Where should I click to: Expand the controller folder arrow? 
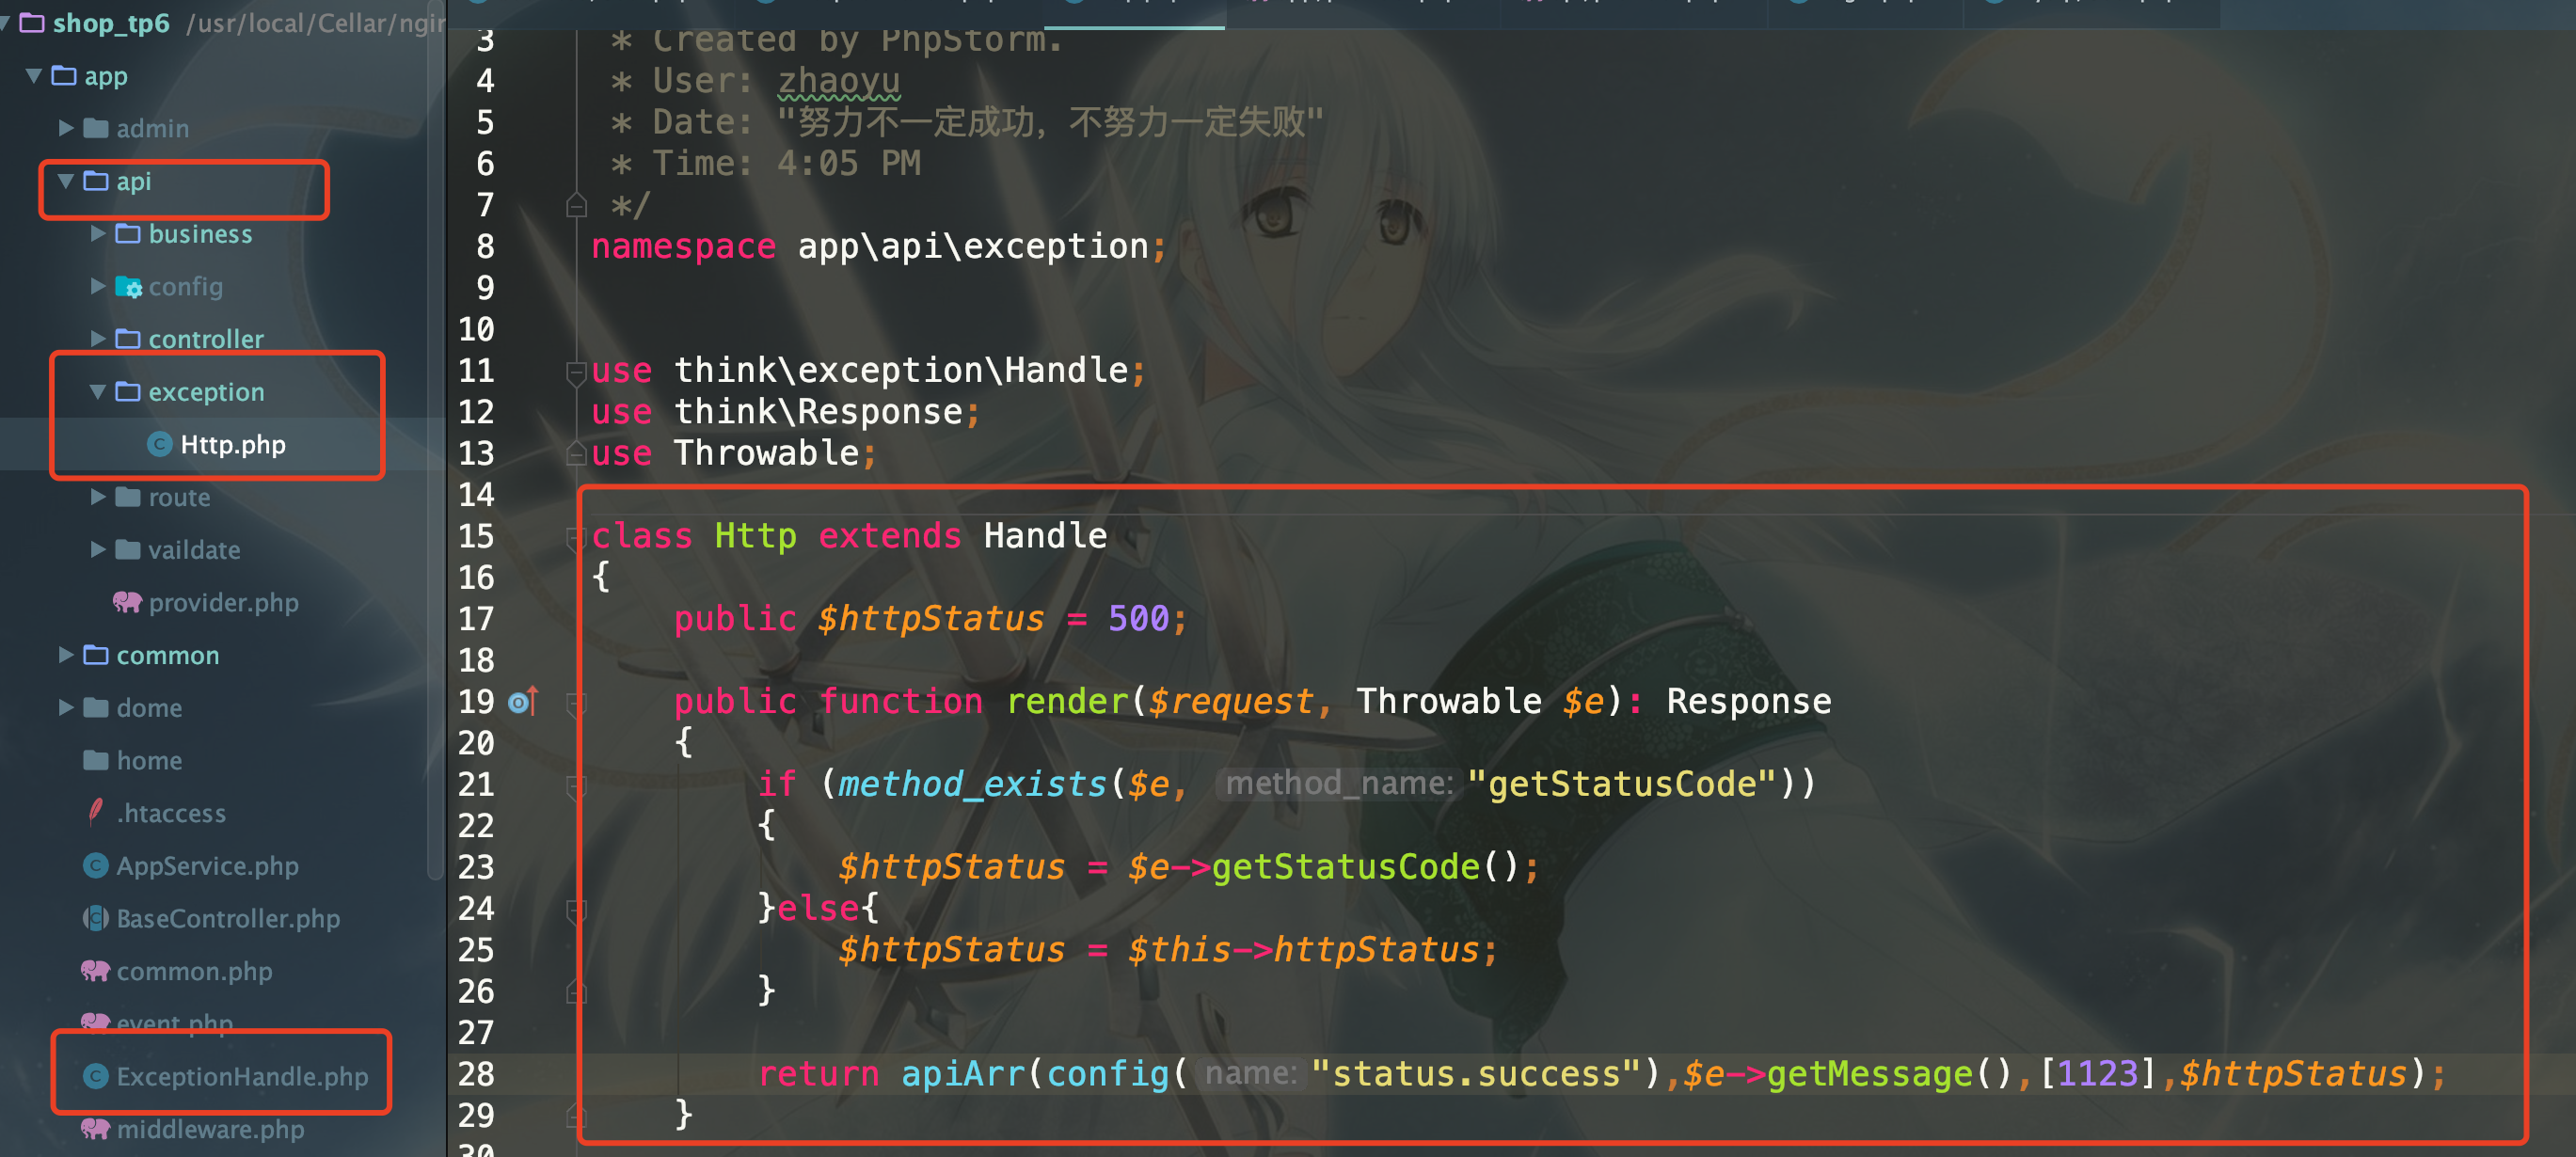coord(98,339)
